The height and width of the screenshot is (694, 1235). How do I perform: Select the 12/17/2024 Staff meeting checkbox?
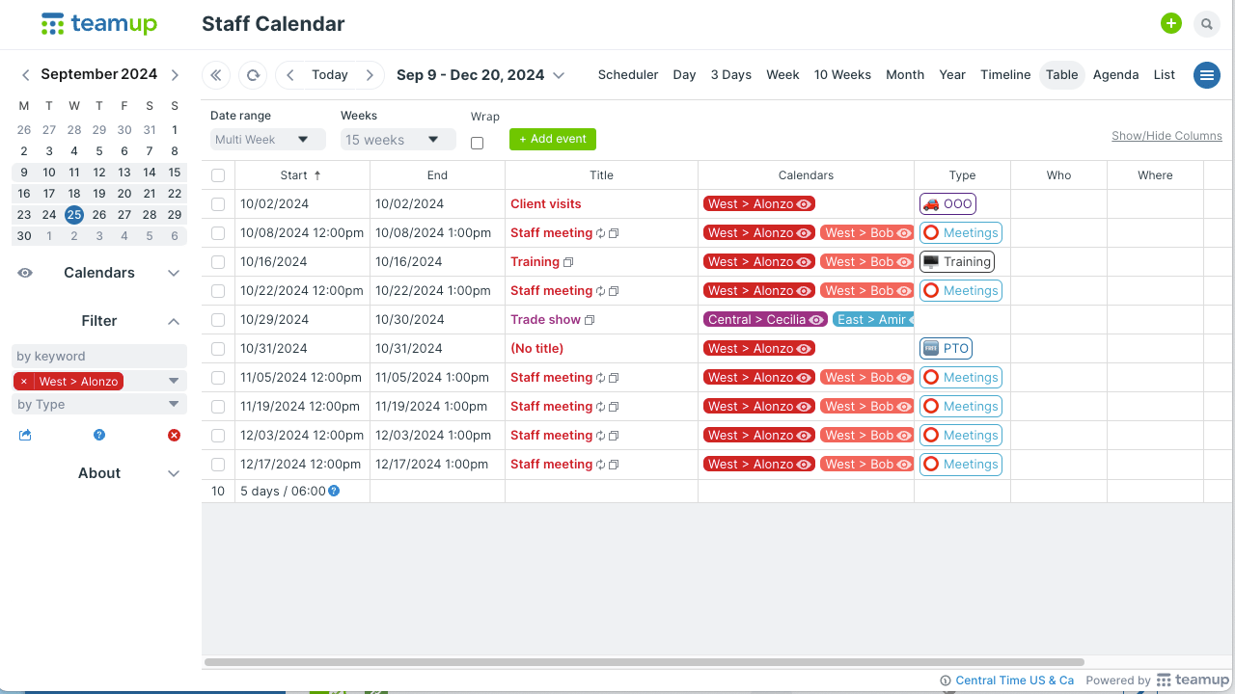(218, 465)
